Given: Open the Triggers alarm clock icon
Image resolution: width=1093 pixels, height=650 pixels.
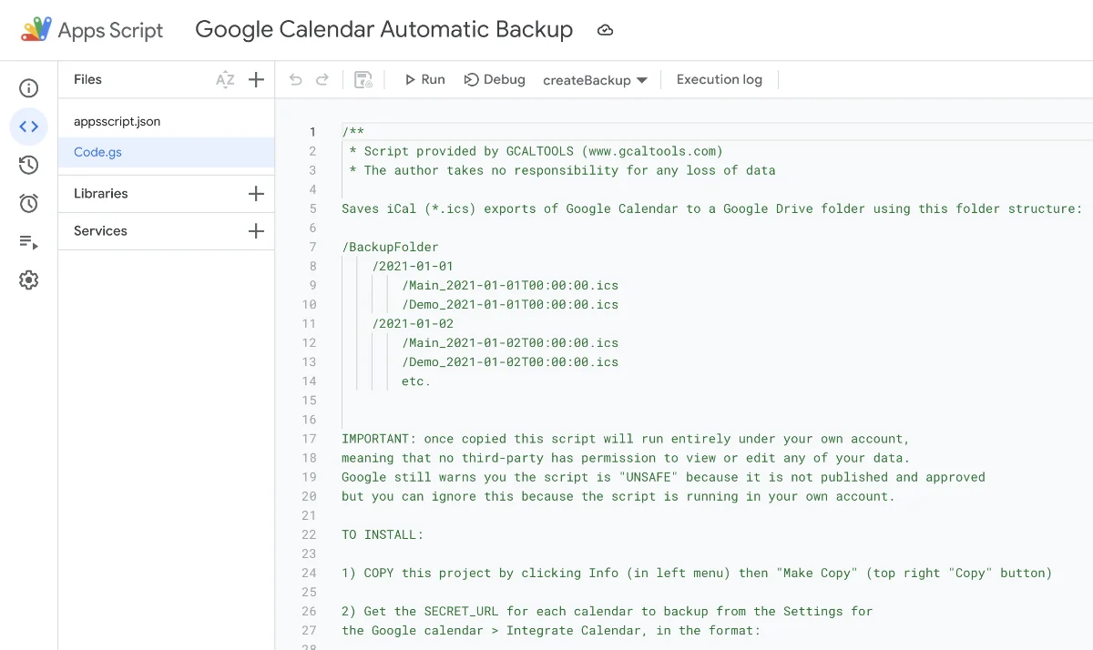Looking at the screenshot, I should [29, 203].
